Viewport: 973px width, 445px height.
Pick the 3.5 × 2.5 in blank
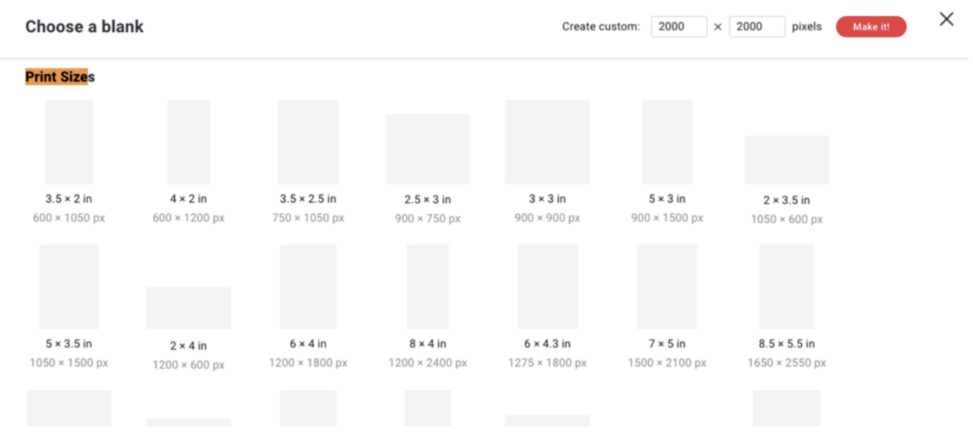308,141
